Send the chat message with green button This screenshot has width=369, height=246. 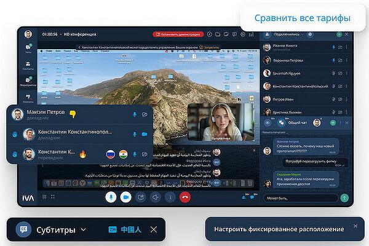coord(344,198)
